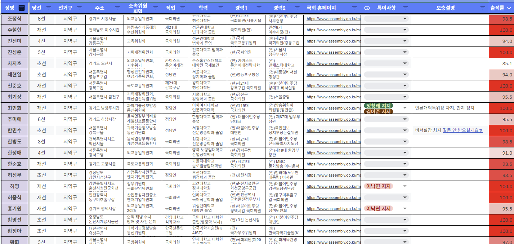Viewport: 514px width, 244px height.
Task: Click filter icon in the 직업 header
Action: pos(183,8)
